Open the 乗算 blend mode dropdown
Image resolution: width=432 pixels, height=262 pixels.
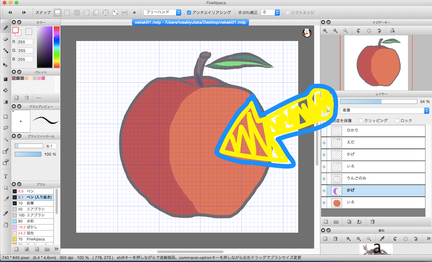click(384, 110)
